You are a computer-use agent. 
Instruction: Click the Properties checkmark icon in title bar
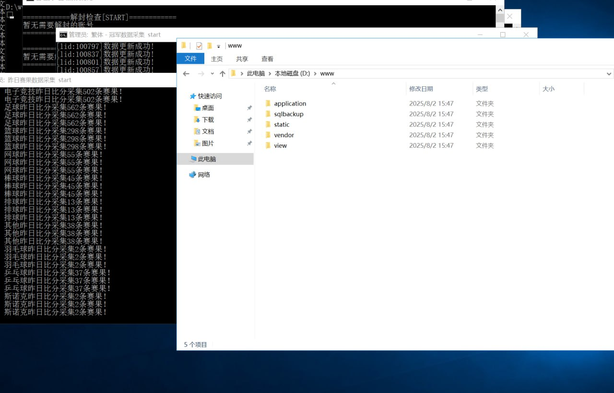point(199,46)
